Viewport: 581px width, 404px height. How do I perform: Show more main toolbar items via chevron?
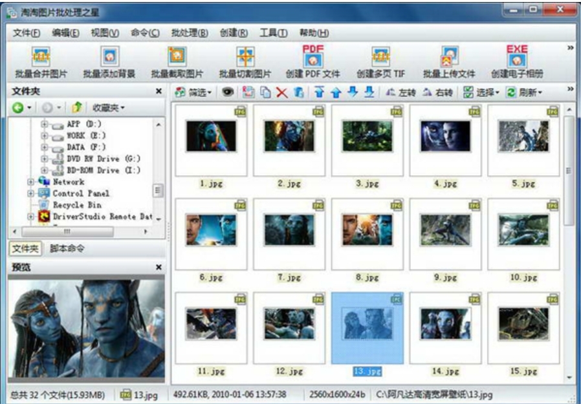(x=570, y=48)
